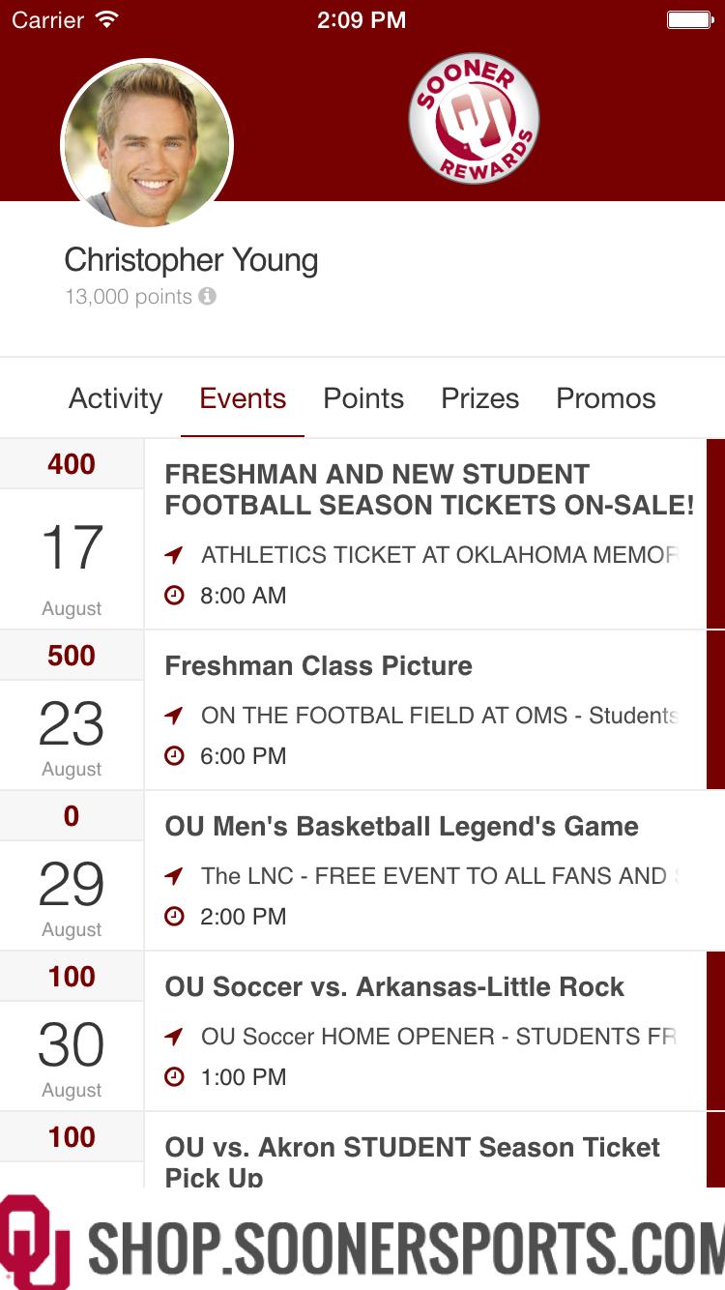
Task: Open Freshman Class Picture event
Action: [319, 666]
